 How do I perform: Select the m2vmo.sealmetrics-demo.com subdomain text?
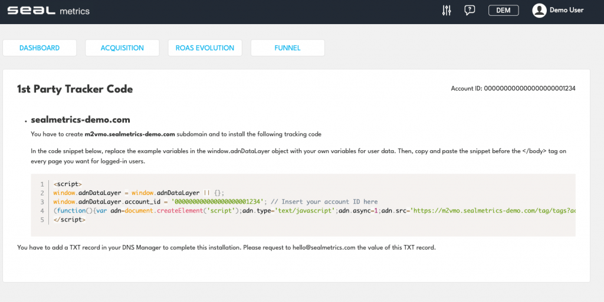[130, 134]
